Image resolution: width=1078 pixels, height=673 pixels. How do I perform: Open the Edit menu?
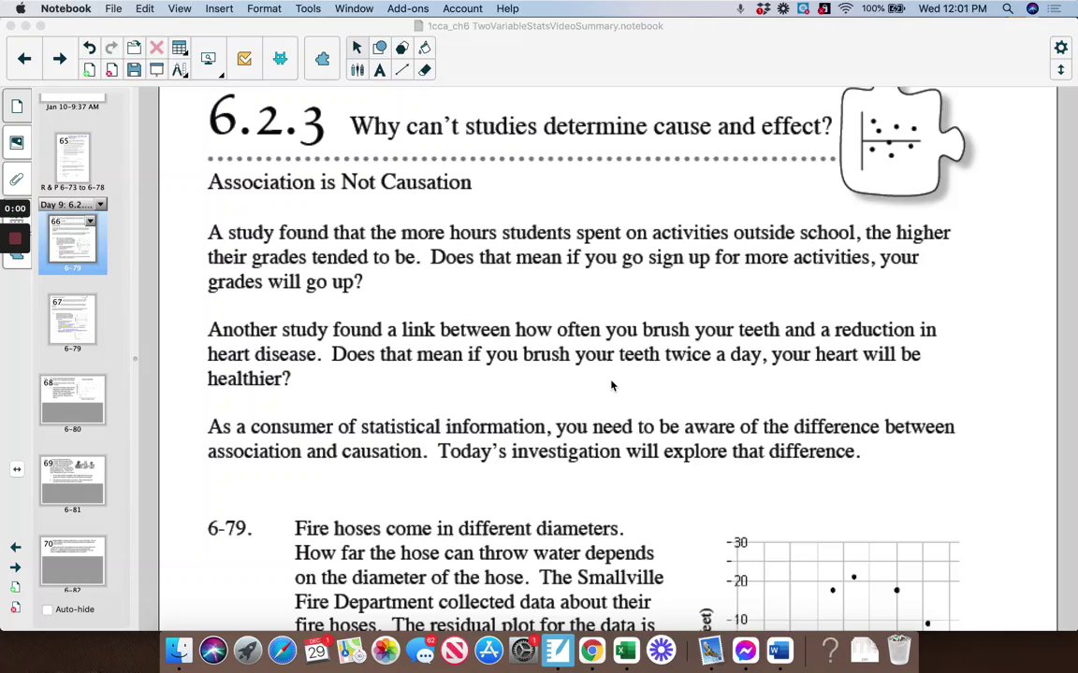(144, 8)
